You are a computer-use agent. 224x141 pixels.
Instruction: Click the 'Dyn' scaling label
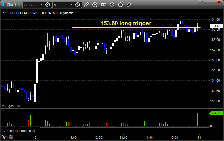pos(4,137)
